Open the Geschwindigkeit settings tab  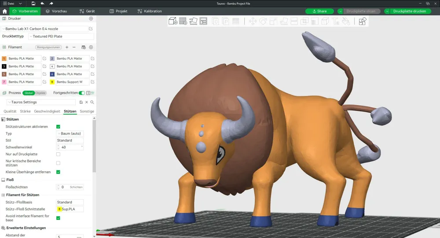(47, 111)
